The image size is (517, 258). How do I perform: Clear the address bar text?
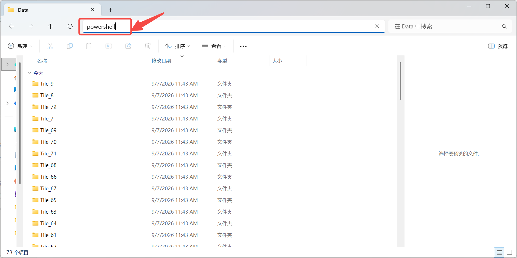[x=377, y=26]
